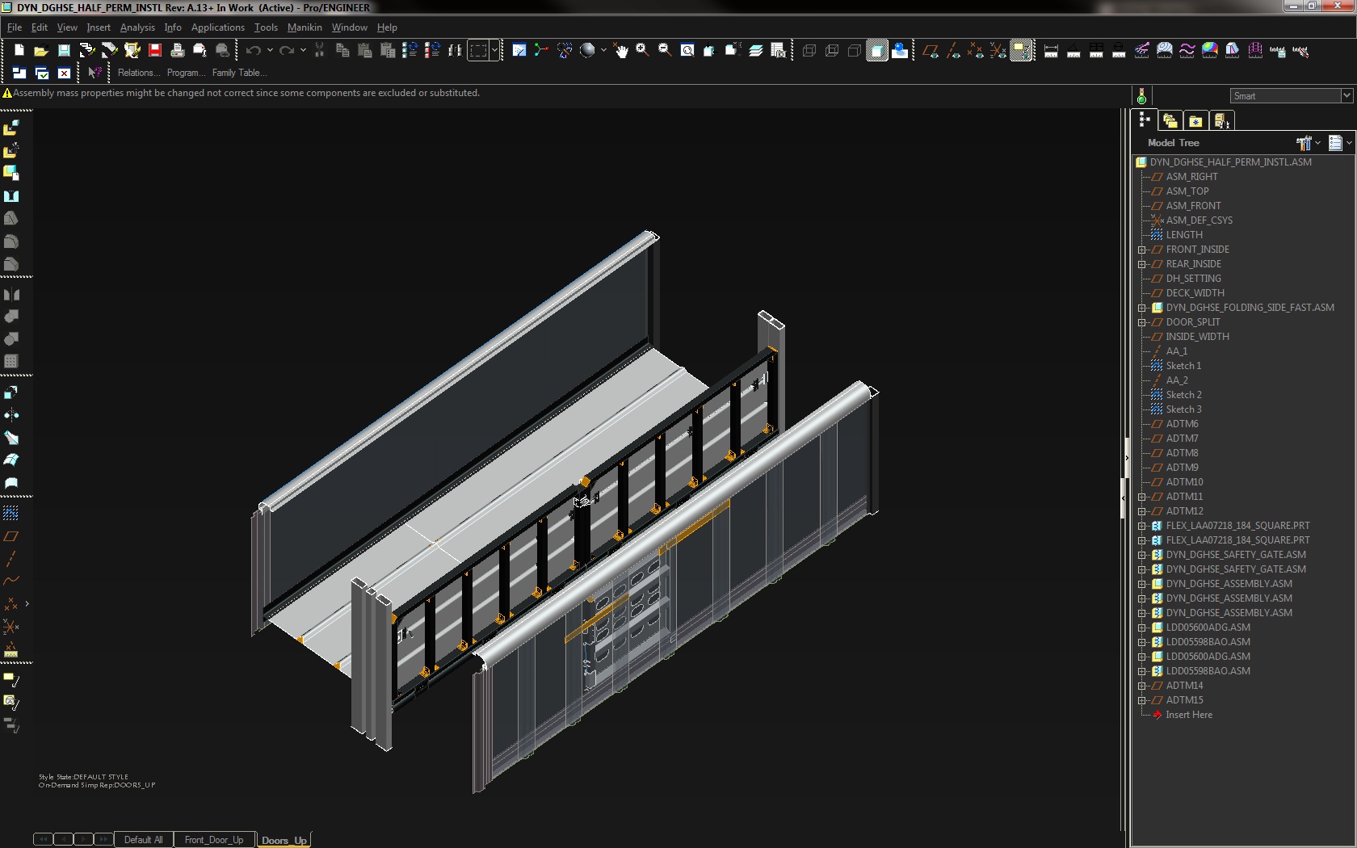Click the Datum Axis sidebar tool
Viewport: 1357px width, 848px height.
[x=11, y=559]
